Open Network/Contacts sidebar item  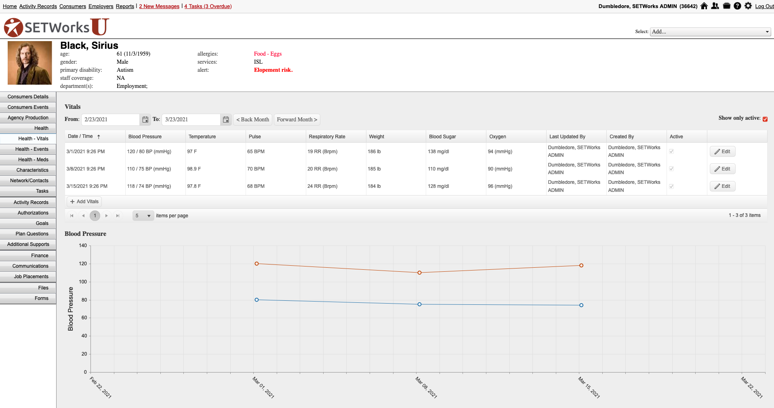[28, 181]
